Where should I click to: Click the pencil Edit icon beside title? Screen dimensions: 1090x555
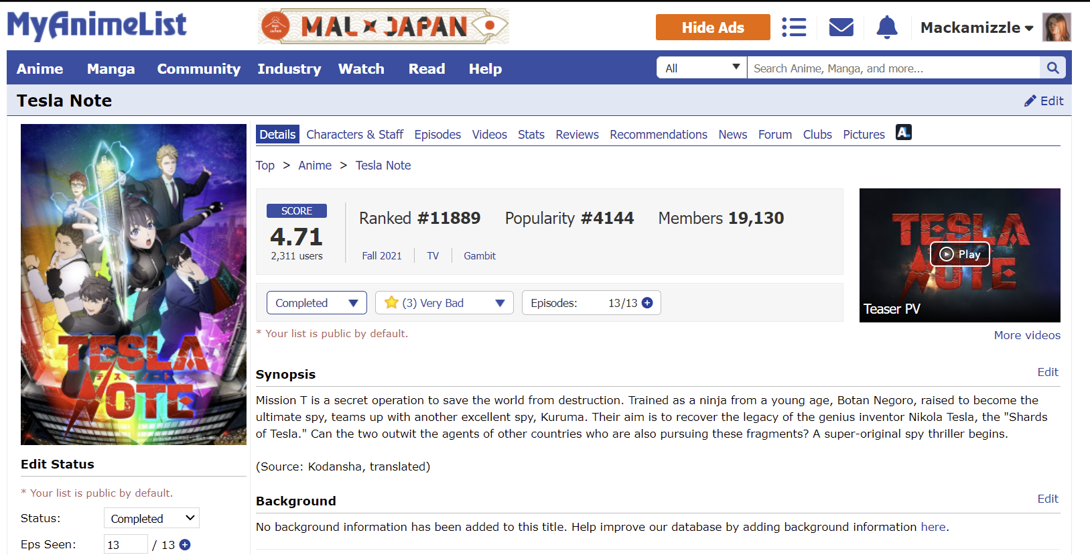click(1044, 101)
